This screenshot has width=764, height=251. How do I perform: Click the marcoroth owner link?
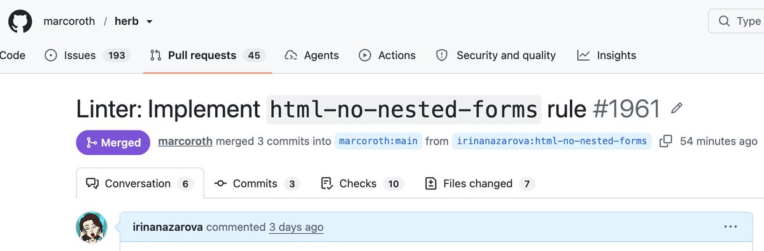(x=69, y=21)
